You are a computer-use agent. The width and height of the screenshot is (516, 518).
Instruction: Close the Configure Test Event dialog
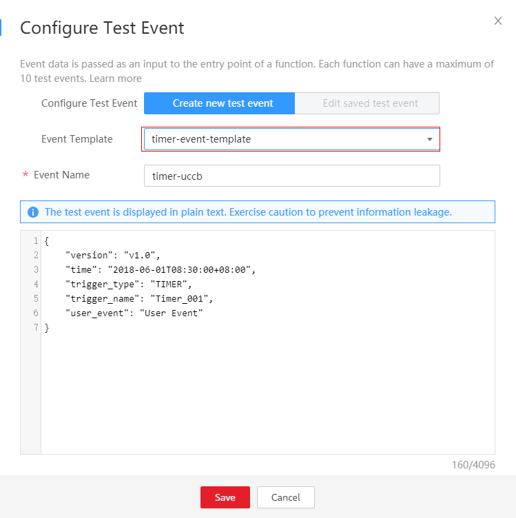click(x=498, y=21)
